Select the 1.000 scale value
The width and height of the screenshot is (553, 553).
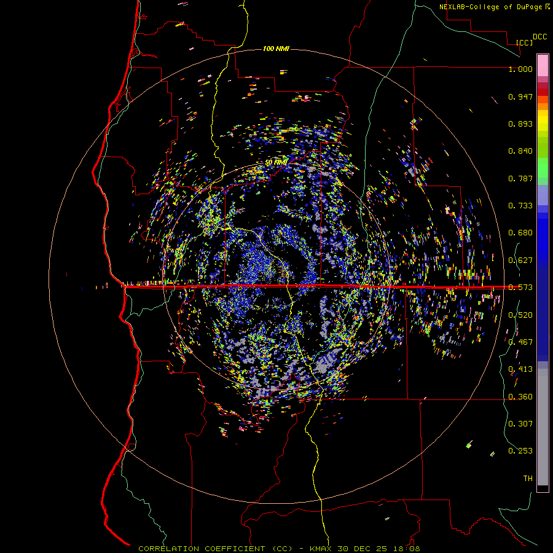[520, 69]
